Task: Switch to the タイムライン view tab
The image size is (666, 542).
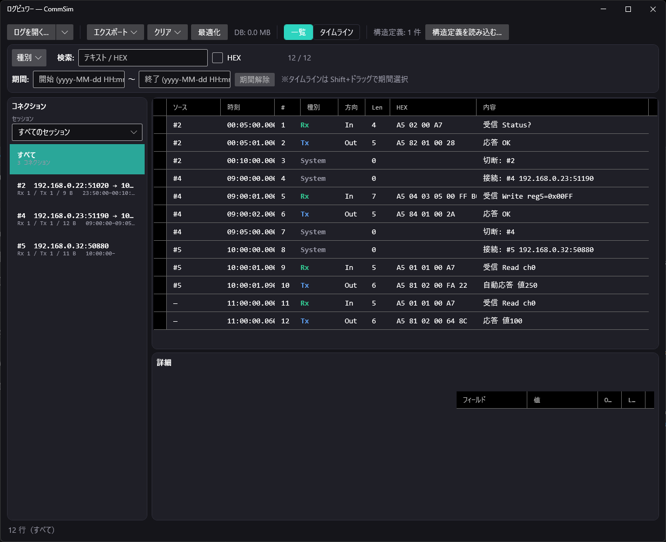Action: pyautogui.click(x=336, y=32)
